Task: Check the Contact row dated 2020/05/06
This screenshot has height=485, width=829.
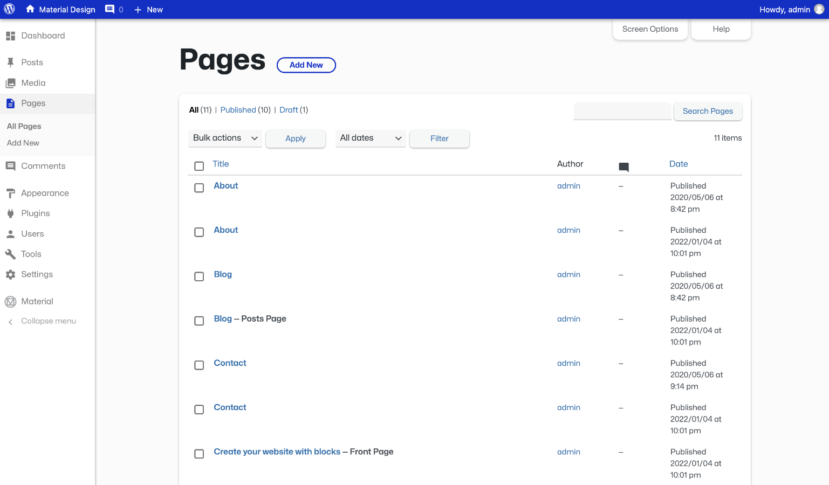Action: coord(199,365)
